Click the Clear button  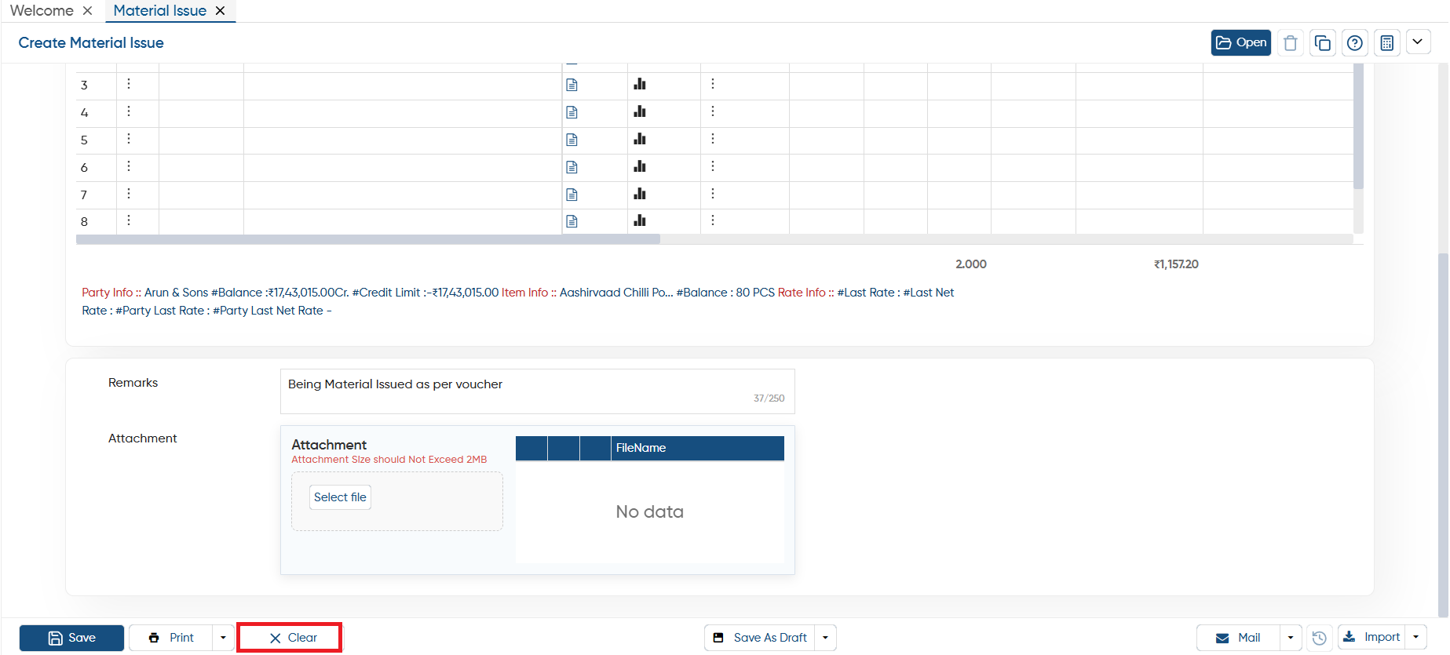(x=290, y=638)
